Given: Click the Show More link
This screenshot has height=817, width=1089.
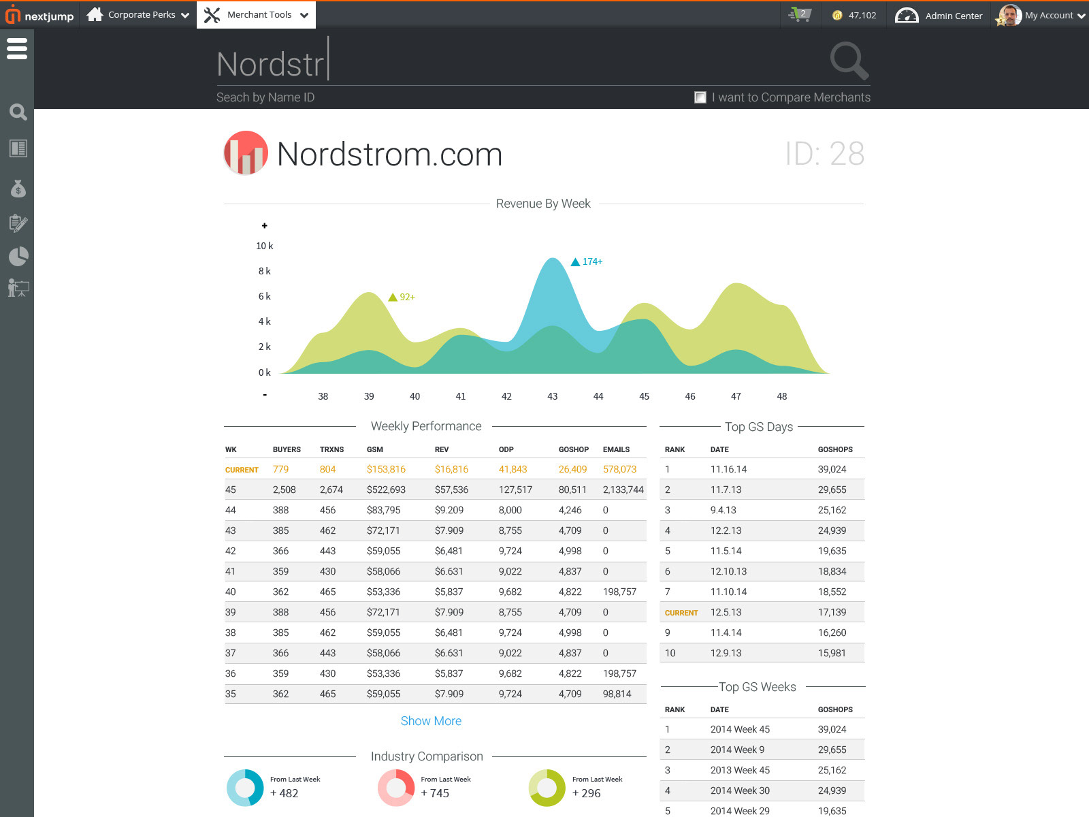Looking at the screenshot, I should [431, 721].
